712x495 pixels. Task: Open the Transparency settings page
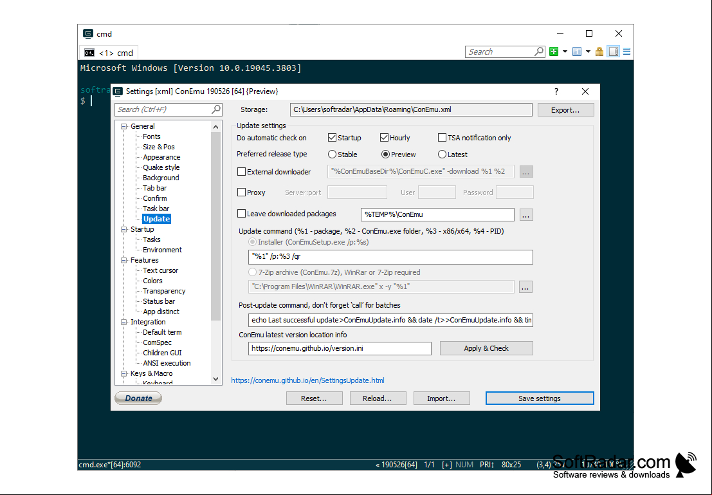click(x=164, y=291)
